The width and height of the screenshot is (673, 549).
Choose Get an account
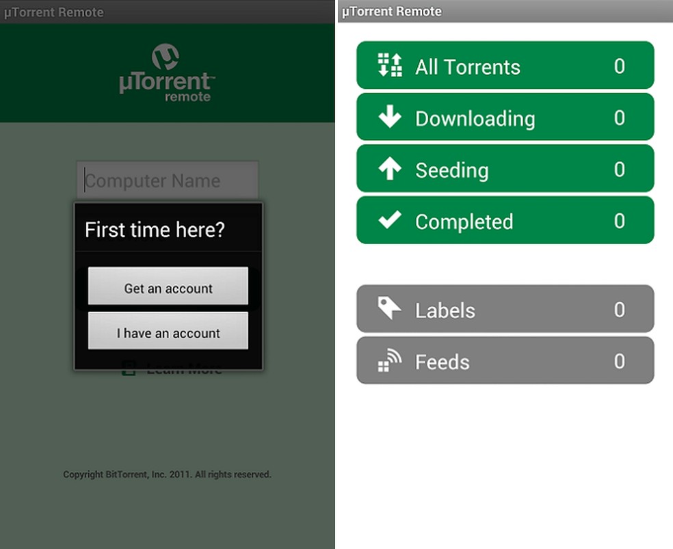point(168,286)
